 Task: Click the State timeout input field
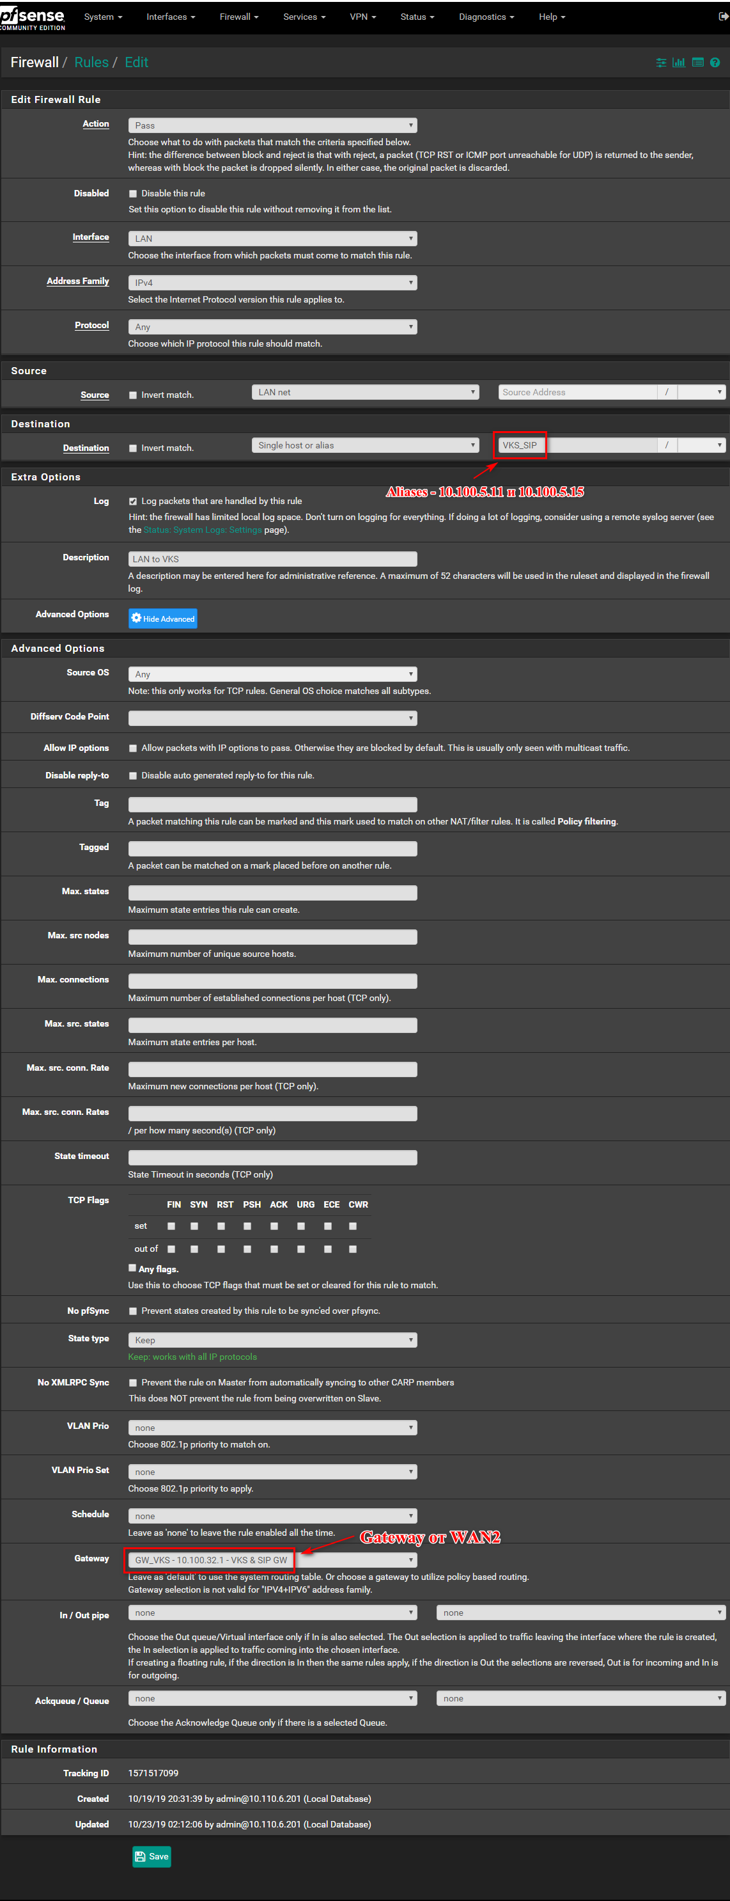[x=273, y=1158]
